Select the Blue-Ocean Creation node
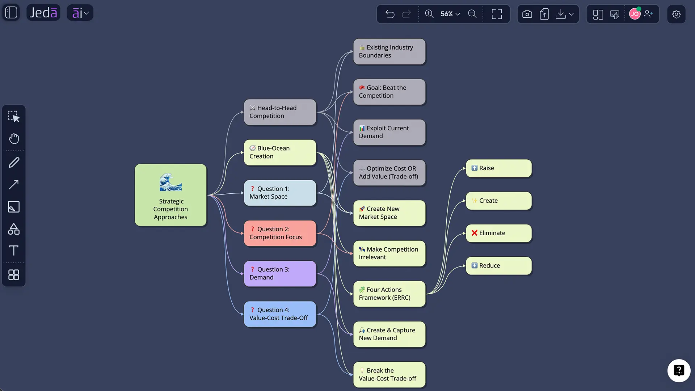The image size is (695, 391). 280,152
